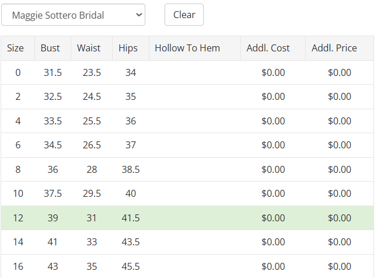Click the 41.5 hips value cell
Screen dimensions: 377x278
131,218
